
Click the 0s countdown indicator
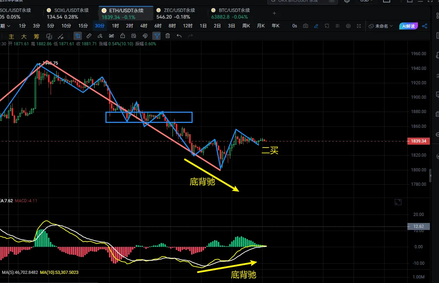(x=295, y=26)
